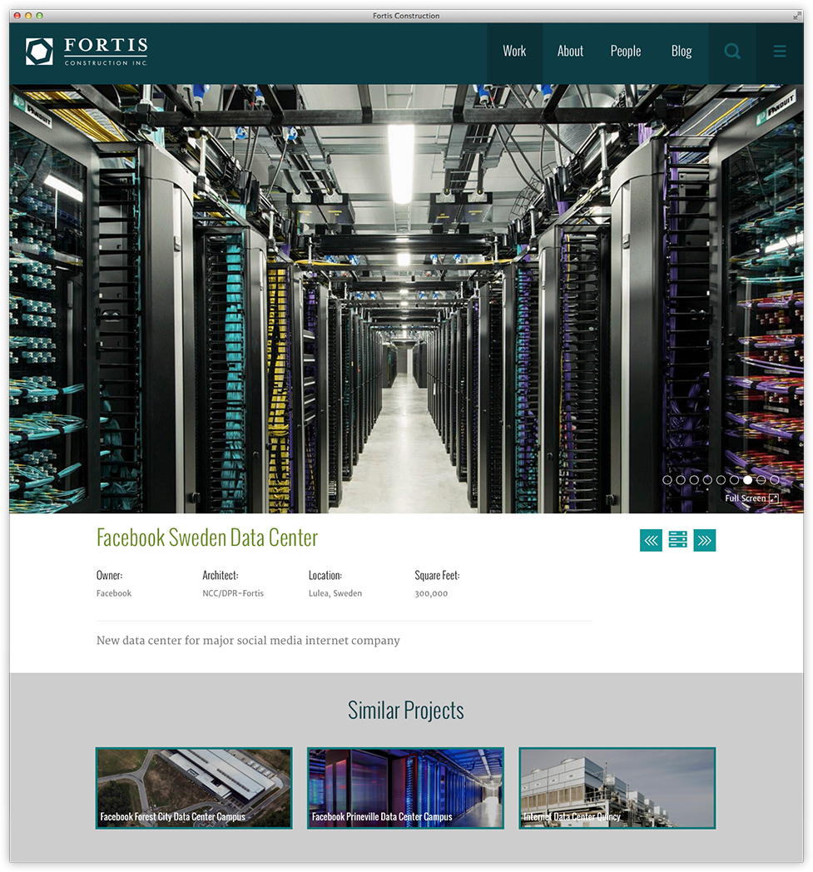This screenshot has width=813, height=872.
Task: Select the active seventh slideshow dot
Action: click(x=748, y=480)
